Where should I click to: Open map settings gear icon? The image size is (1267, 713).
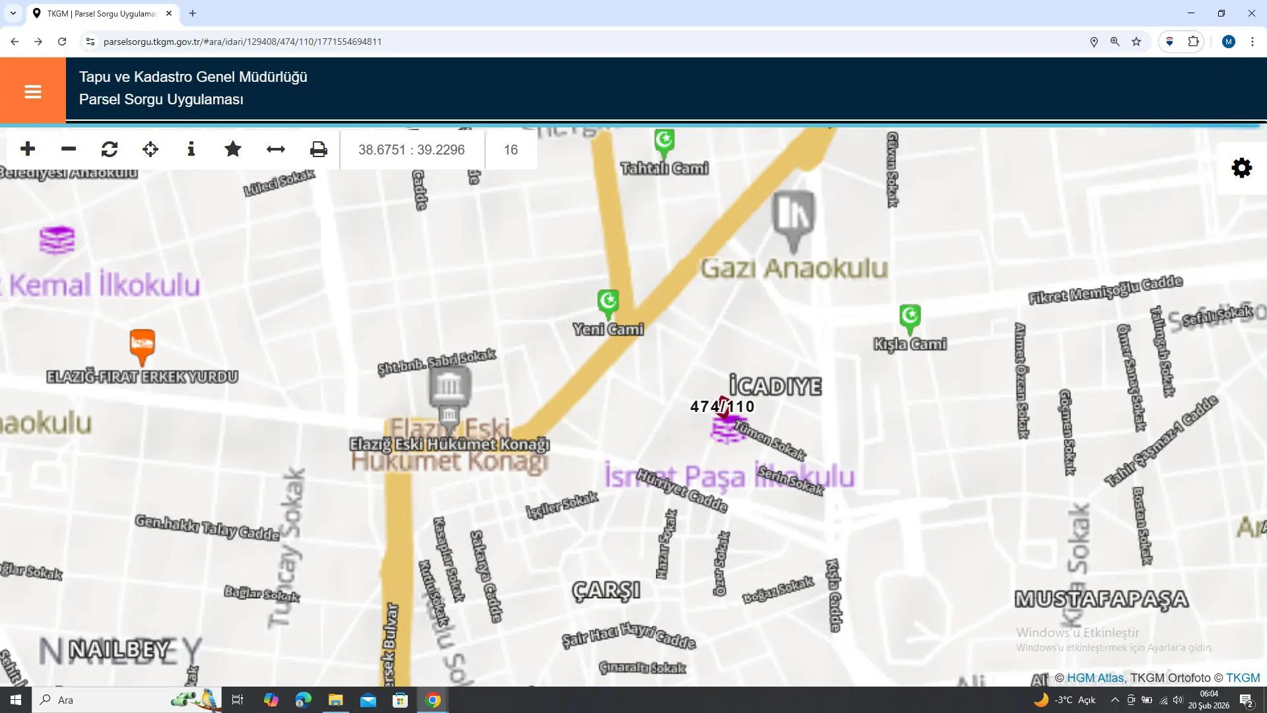tap(1242, 168)
